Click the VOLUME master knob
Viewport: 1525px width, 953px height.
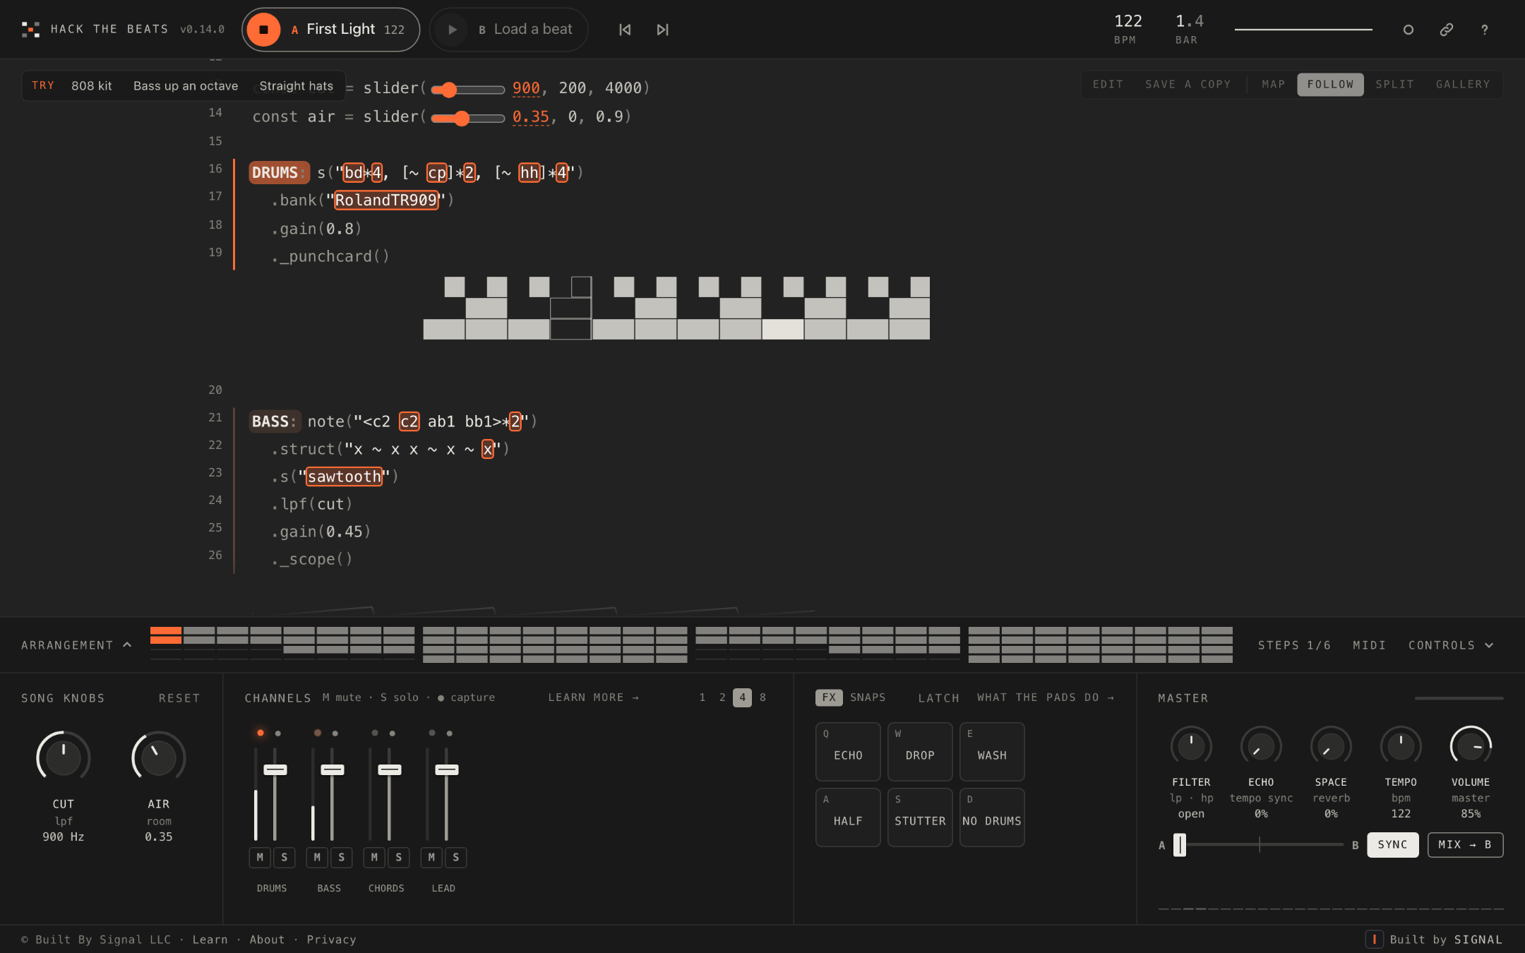[1471, 746]
